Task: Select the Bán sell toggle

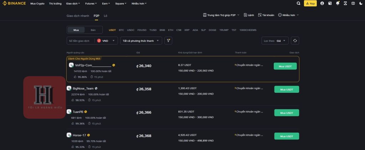Action: 93,30
